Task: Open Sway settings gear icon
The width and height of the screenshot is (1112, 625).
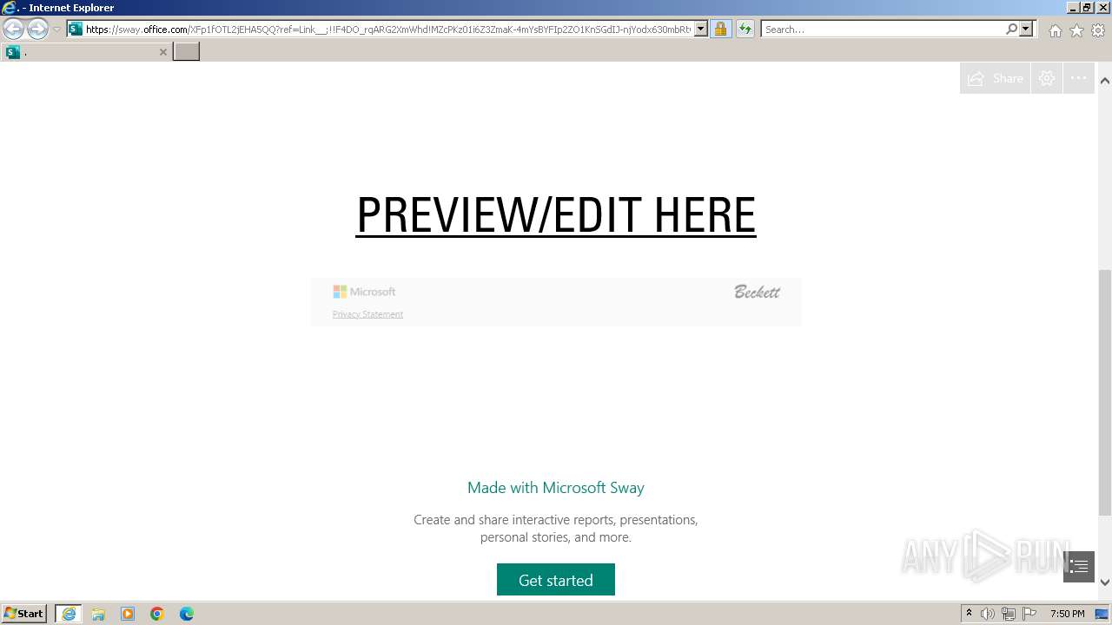Action: point(1047,78)
